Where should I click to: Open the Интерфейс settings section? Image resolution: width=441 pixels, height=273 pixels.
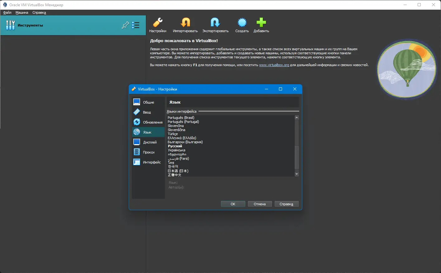148,162
